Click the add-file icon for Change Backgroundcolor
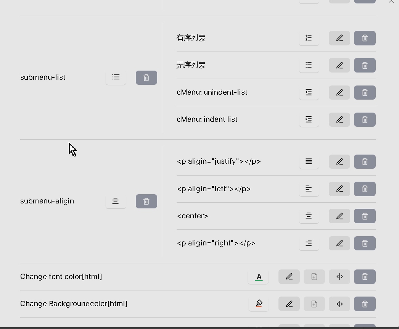Viewport: 399px width, 329px height. pyautogui.click(x=314, y=304)
